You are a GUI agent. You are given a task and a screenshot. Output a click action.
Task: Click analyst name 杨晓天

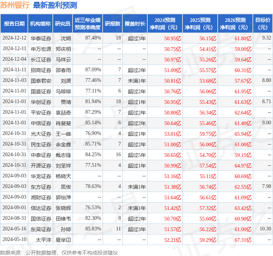click(x=63, y=176)
